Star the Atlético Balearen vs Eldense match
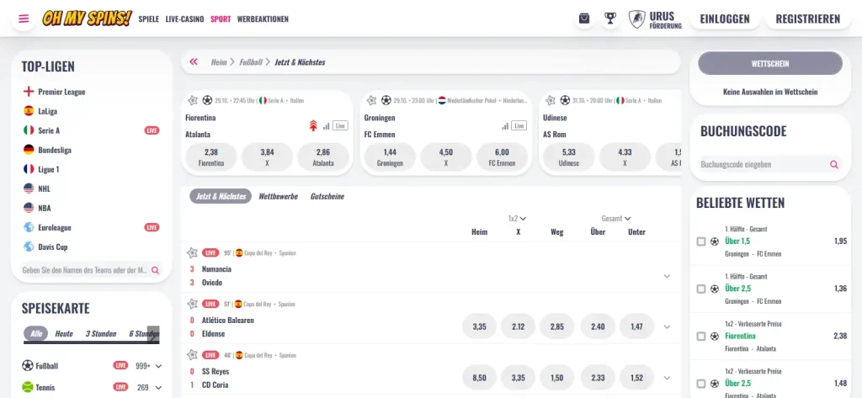The height and width of the screenshot is (398, 862). [193, 304]
